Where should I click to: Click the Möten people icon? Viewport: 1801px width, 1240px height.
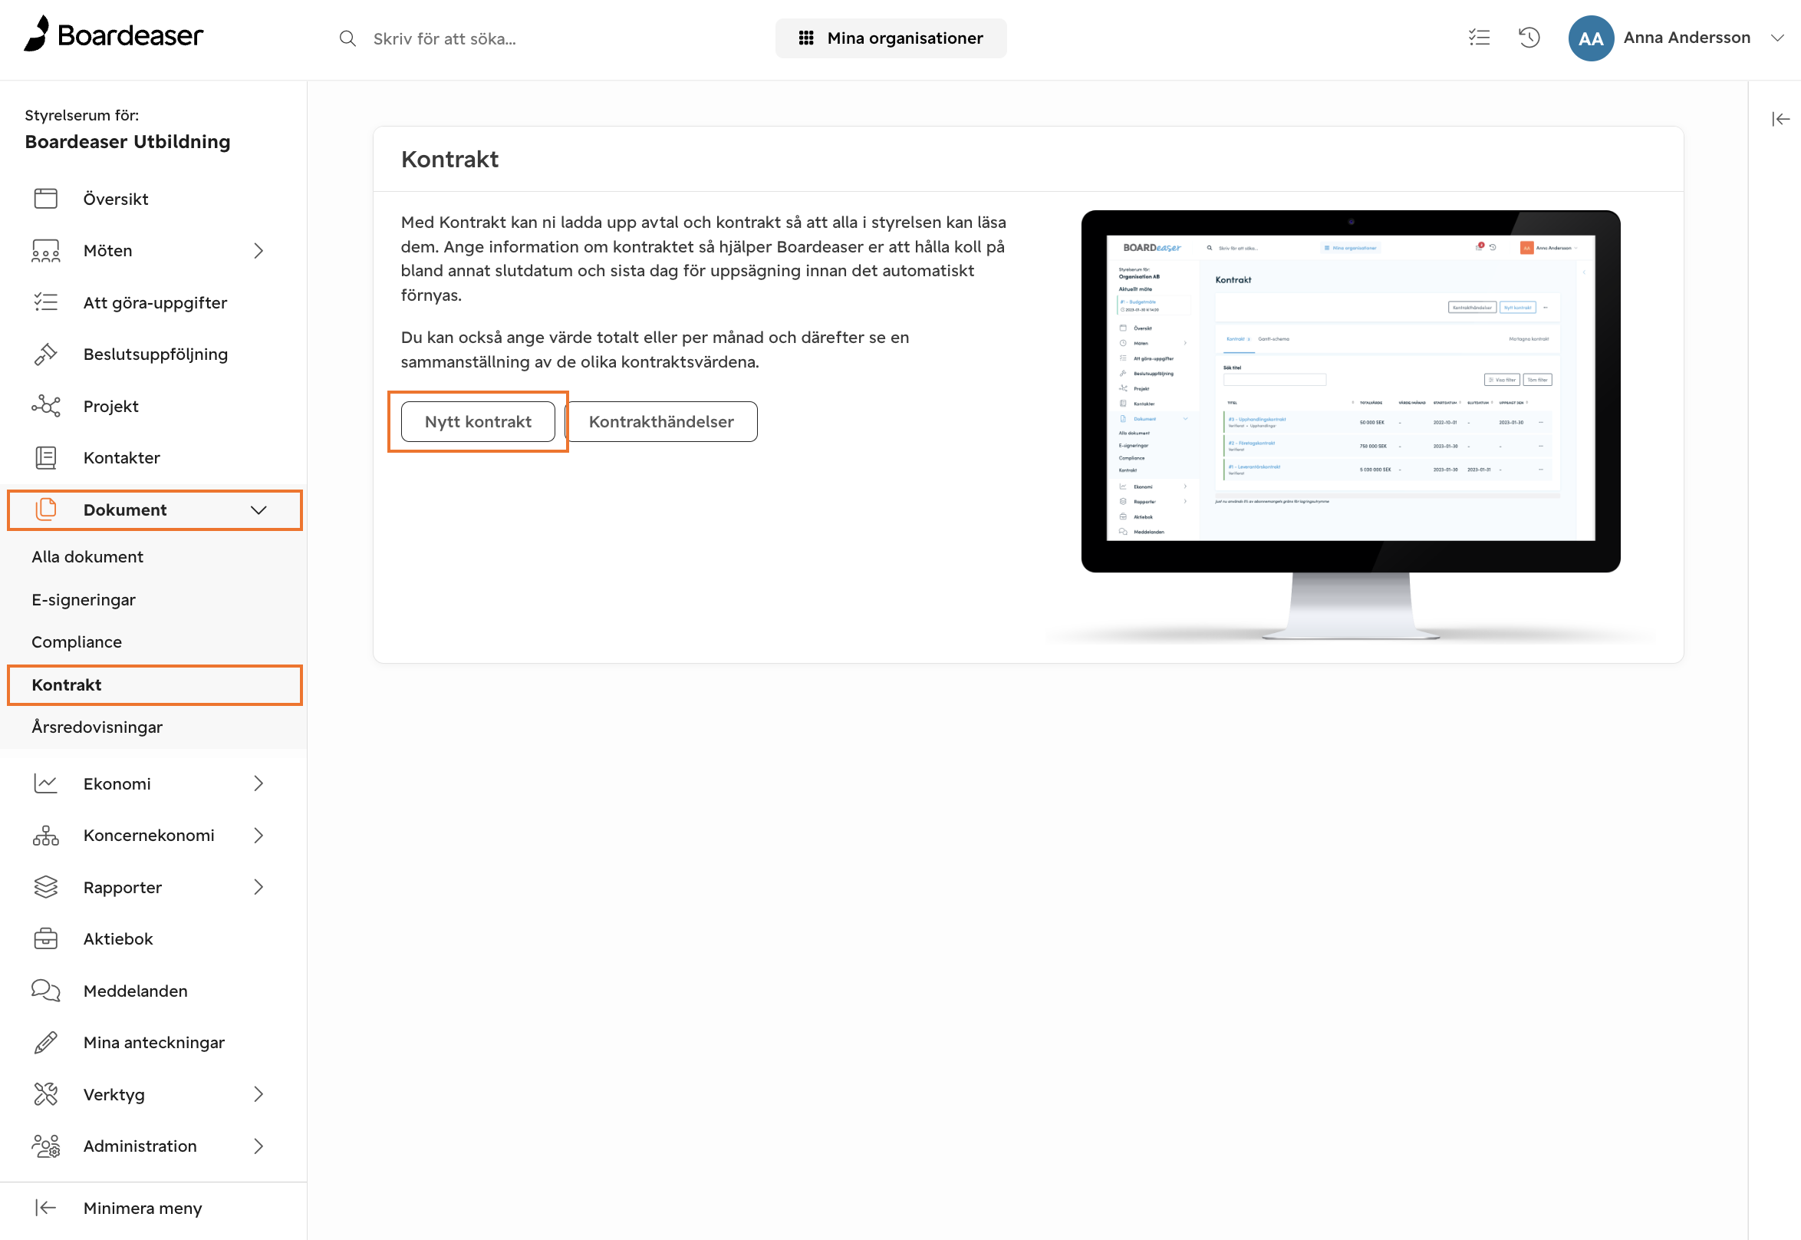click(x=46, y=251)
